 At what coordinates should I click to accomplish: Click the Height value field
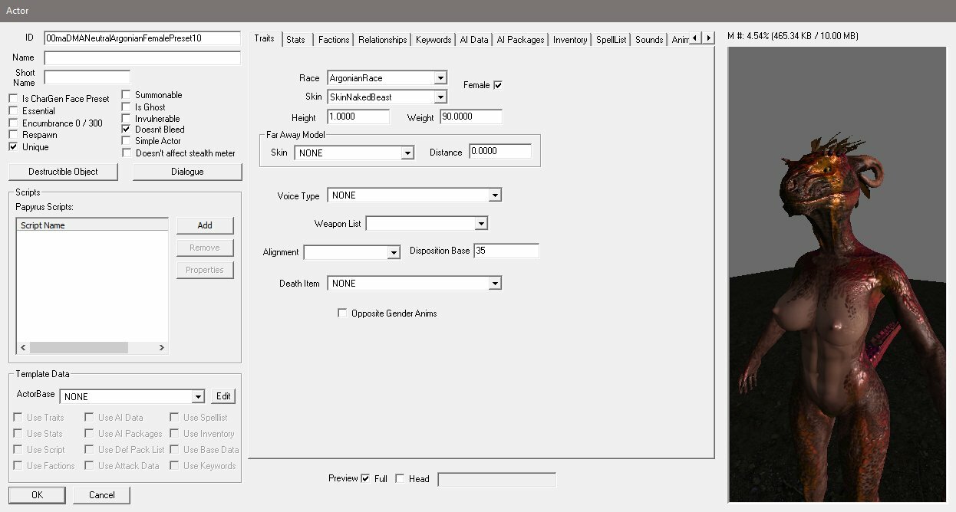coord(358,117)
